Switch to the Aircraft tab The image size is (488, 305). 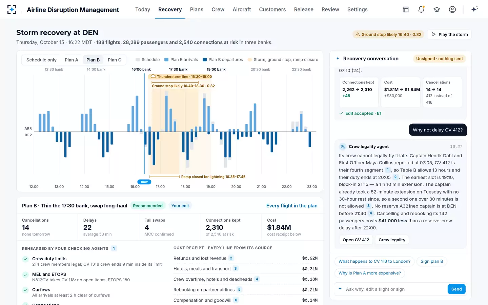pos(242,9)
